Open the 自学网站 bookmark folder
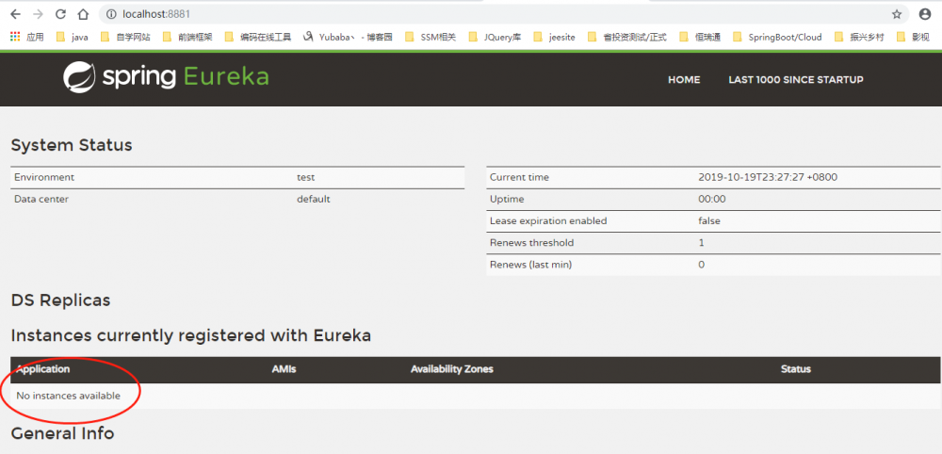The image size is (942, 454). (x=125, y=38)
